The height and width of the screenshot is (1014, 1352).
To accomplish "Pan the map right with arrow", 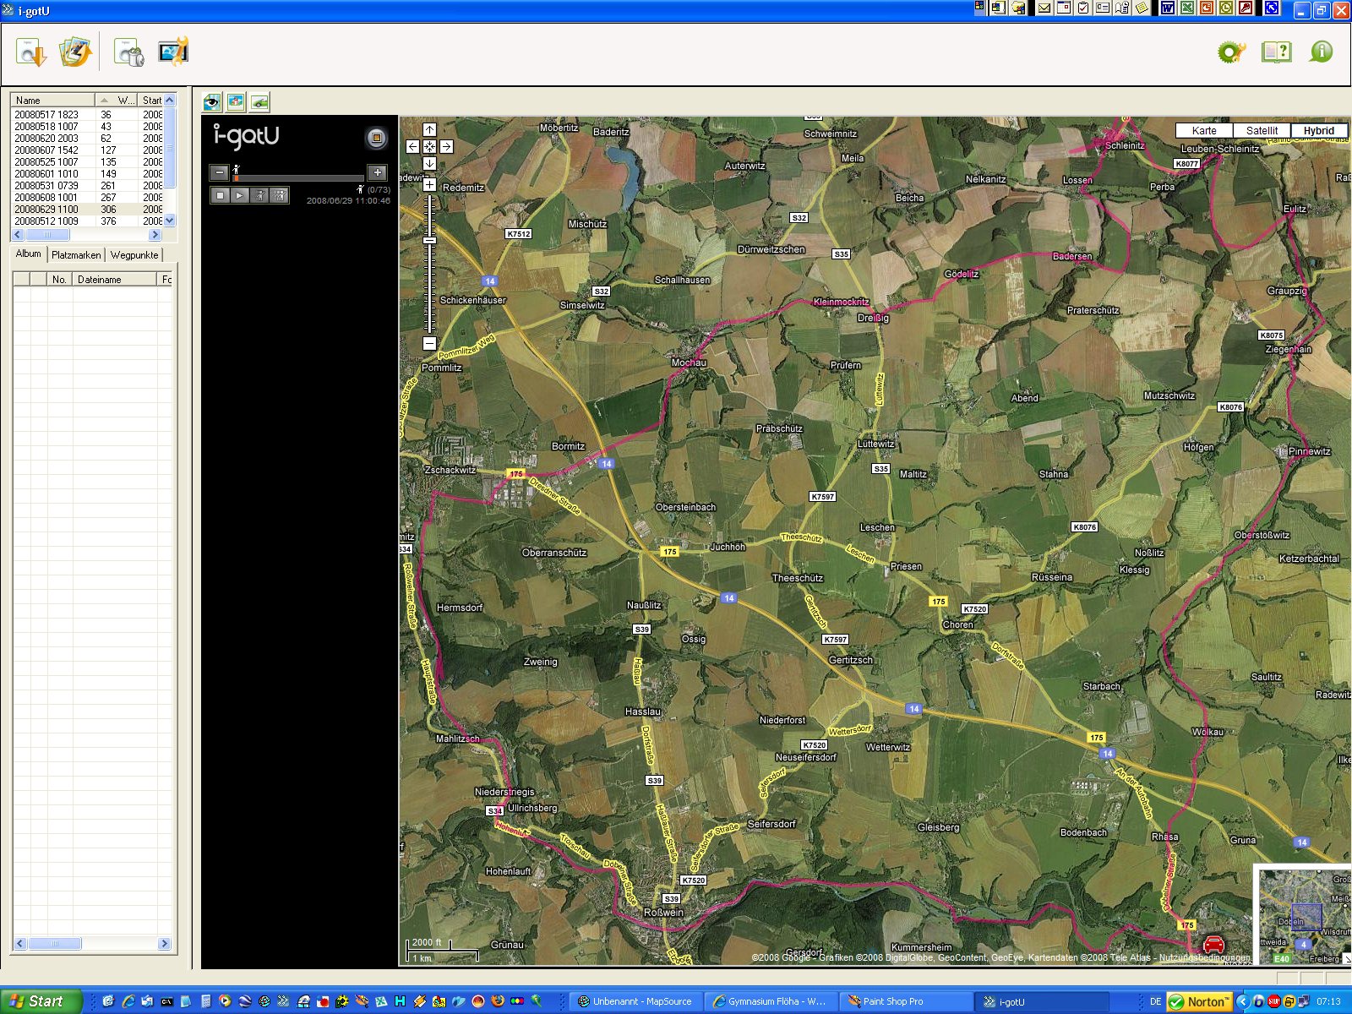I will tap(446, 146).
